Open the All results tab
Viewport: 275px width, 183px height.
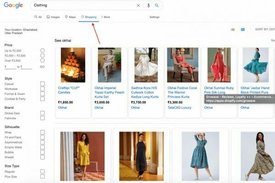point(38,17)
